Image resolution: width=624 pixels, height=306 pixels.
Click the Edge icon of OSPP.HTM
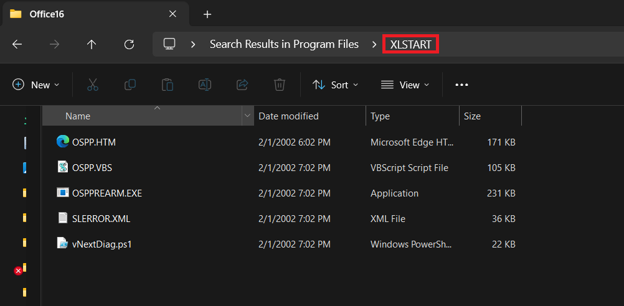(63, 141)
